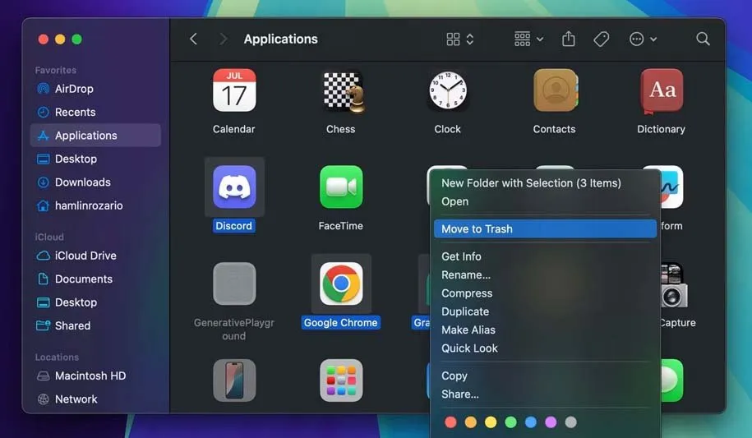Select the Dictionary app icon
Viewport: 752px width, 438px height.
click(x=662, y=90)
